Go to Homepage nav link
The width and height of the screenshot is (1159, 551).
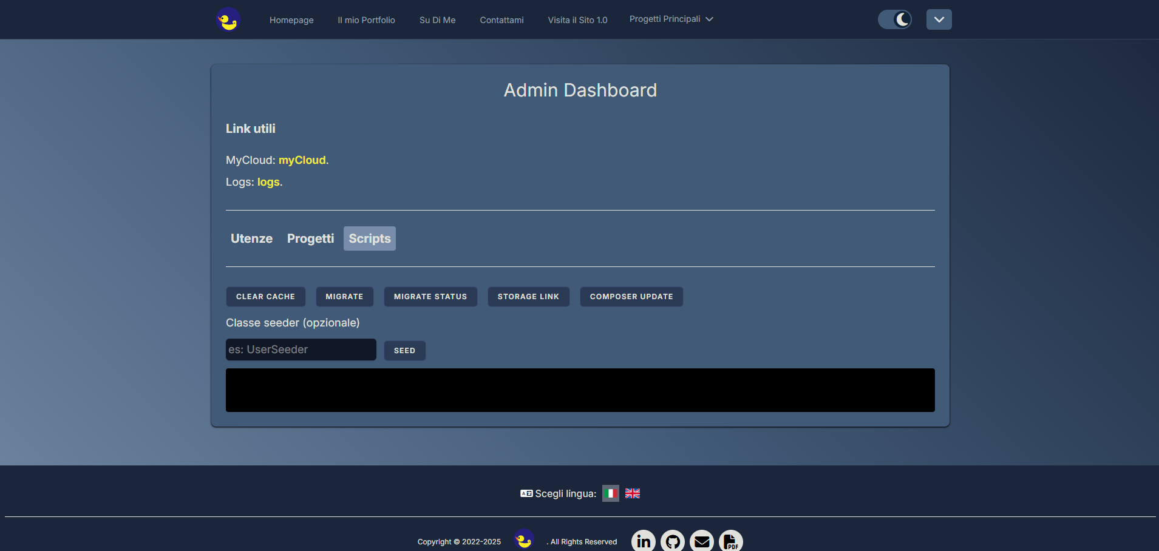point(291,20)
